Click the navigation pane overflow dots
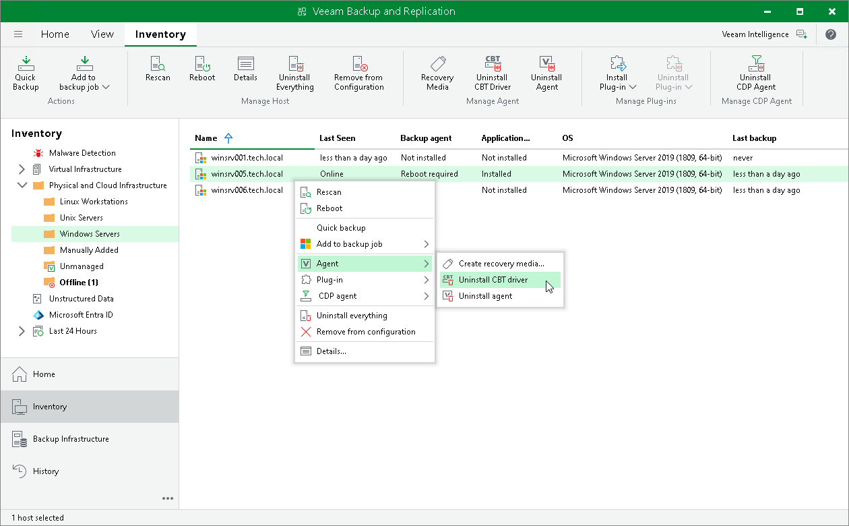Image resolution: width=849 pixels, height=526 pixels. pyautogui.click(x=168, y=498)
